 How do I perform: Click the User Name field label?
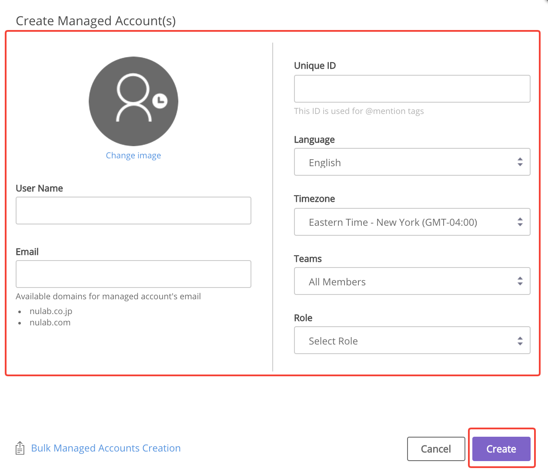click(39, 188)
